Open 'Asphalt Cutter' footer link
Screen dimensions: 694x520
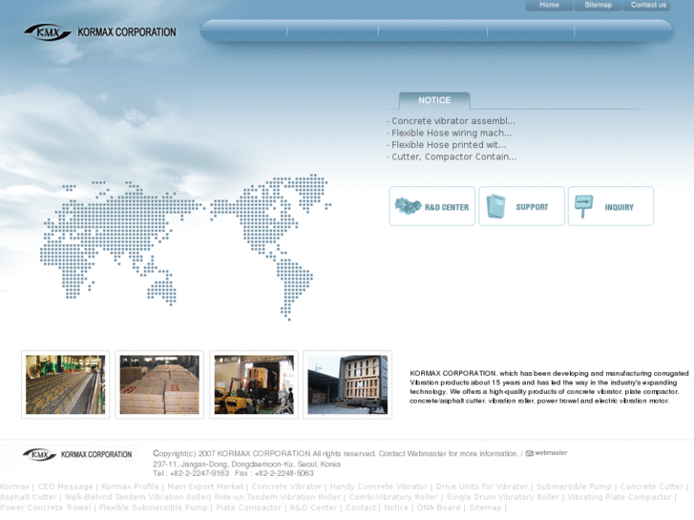(29, 497)
